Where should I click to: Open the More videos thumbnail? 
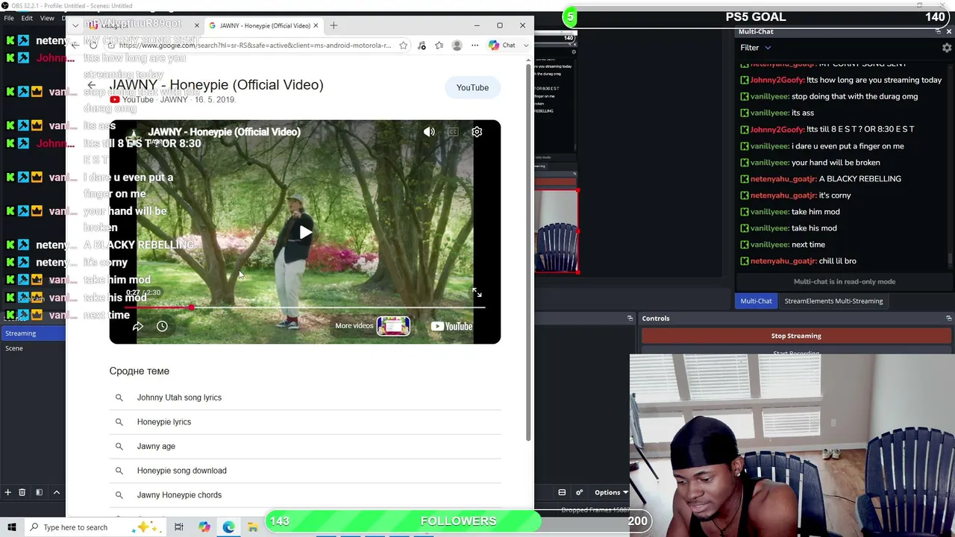pyautogui.click(x=393, y=326)
